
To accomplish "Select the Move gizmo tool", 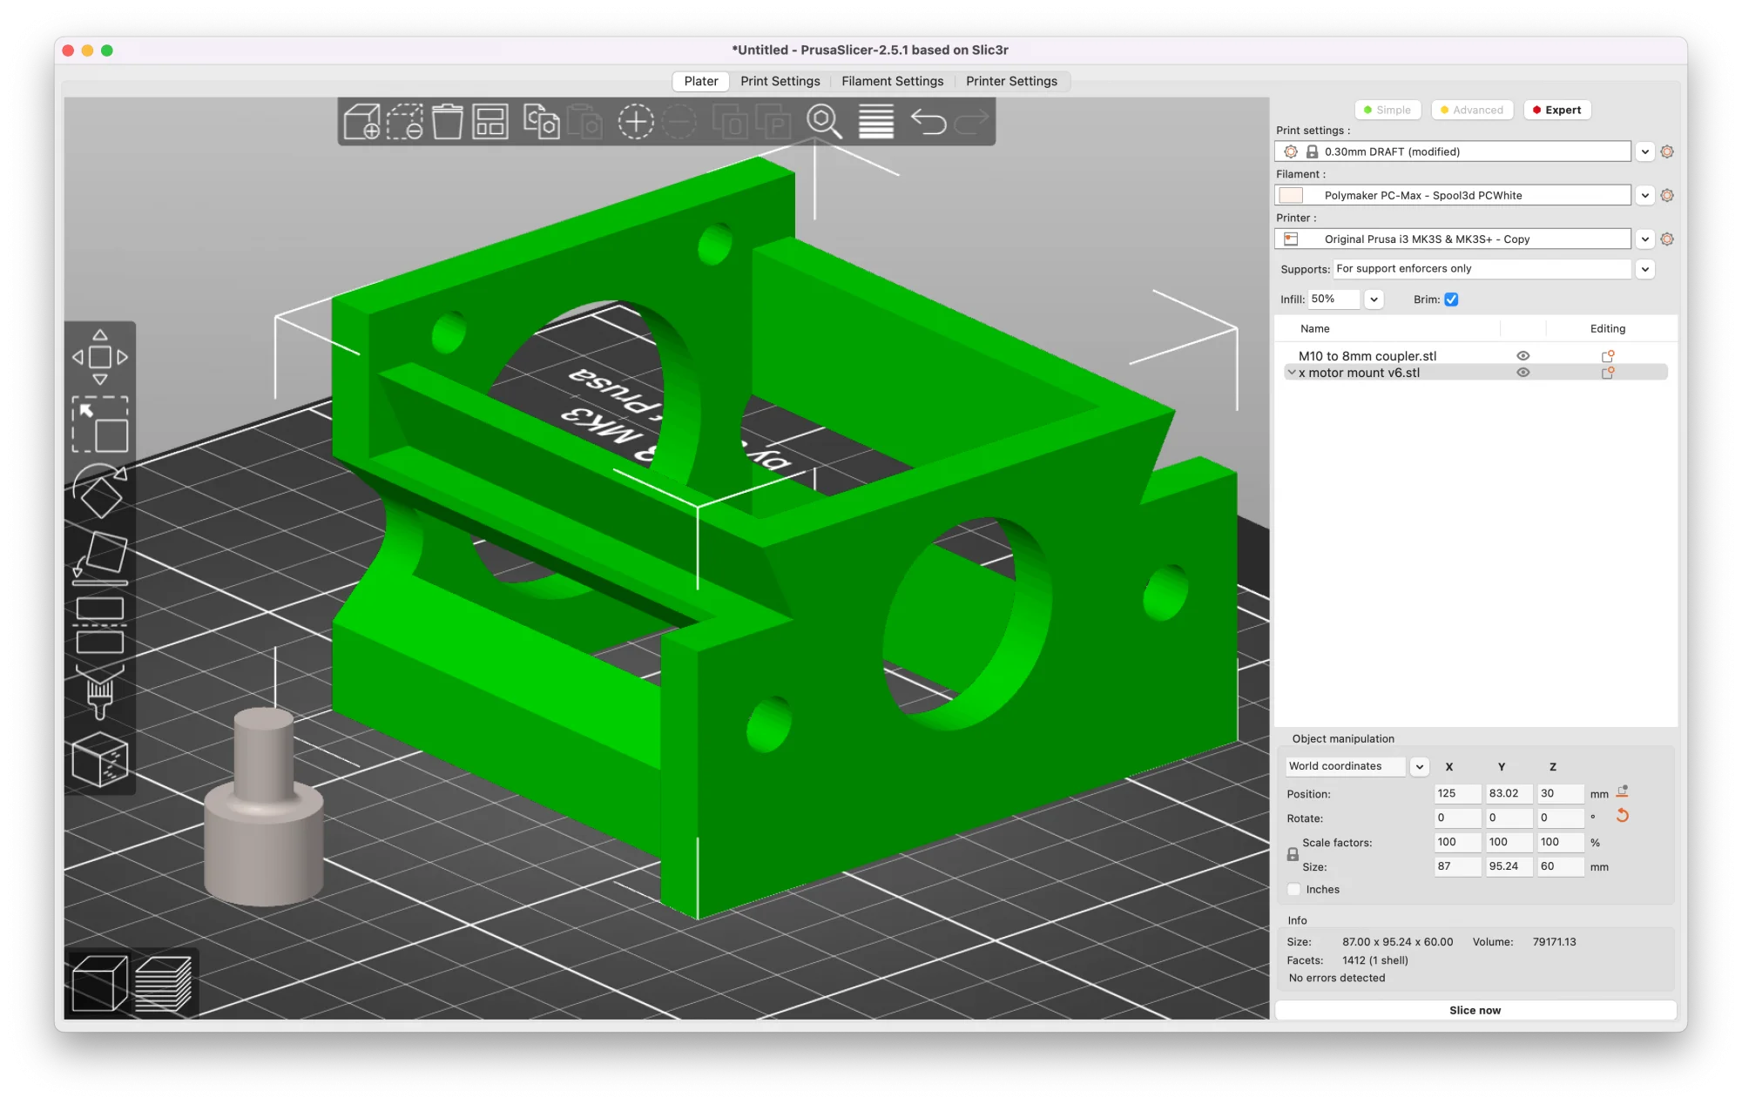I will pos(100,357).
